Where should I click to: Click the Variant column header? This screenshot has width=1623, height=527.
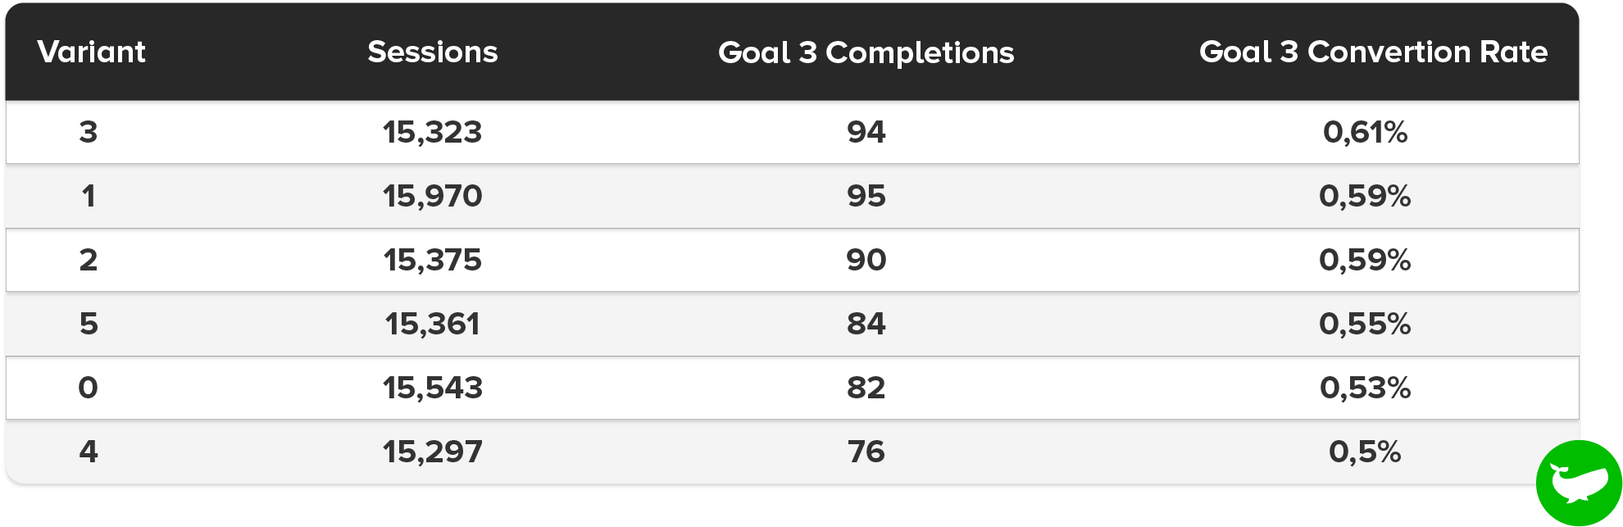coord(91,52)
